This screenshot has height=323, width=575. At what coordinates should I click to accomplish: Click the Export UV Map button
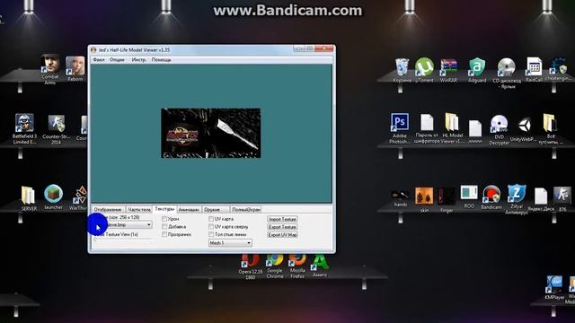[x=282, y=235]
